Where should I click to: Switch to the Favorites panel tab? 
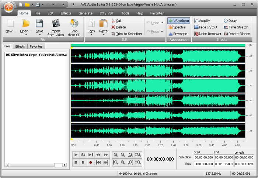(36, 47)
